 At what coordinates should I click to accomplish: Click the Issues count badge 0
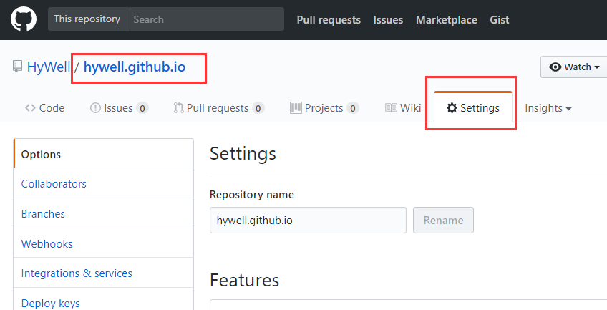coord(142,108)
